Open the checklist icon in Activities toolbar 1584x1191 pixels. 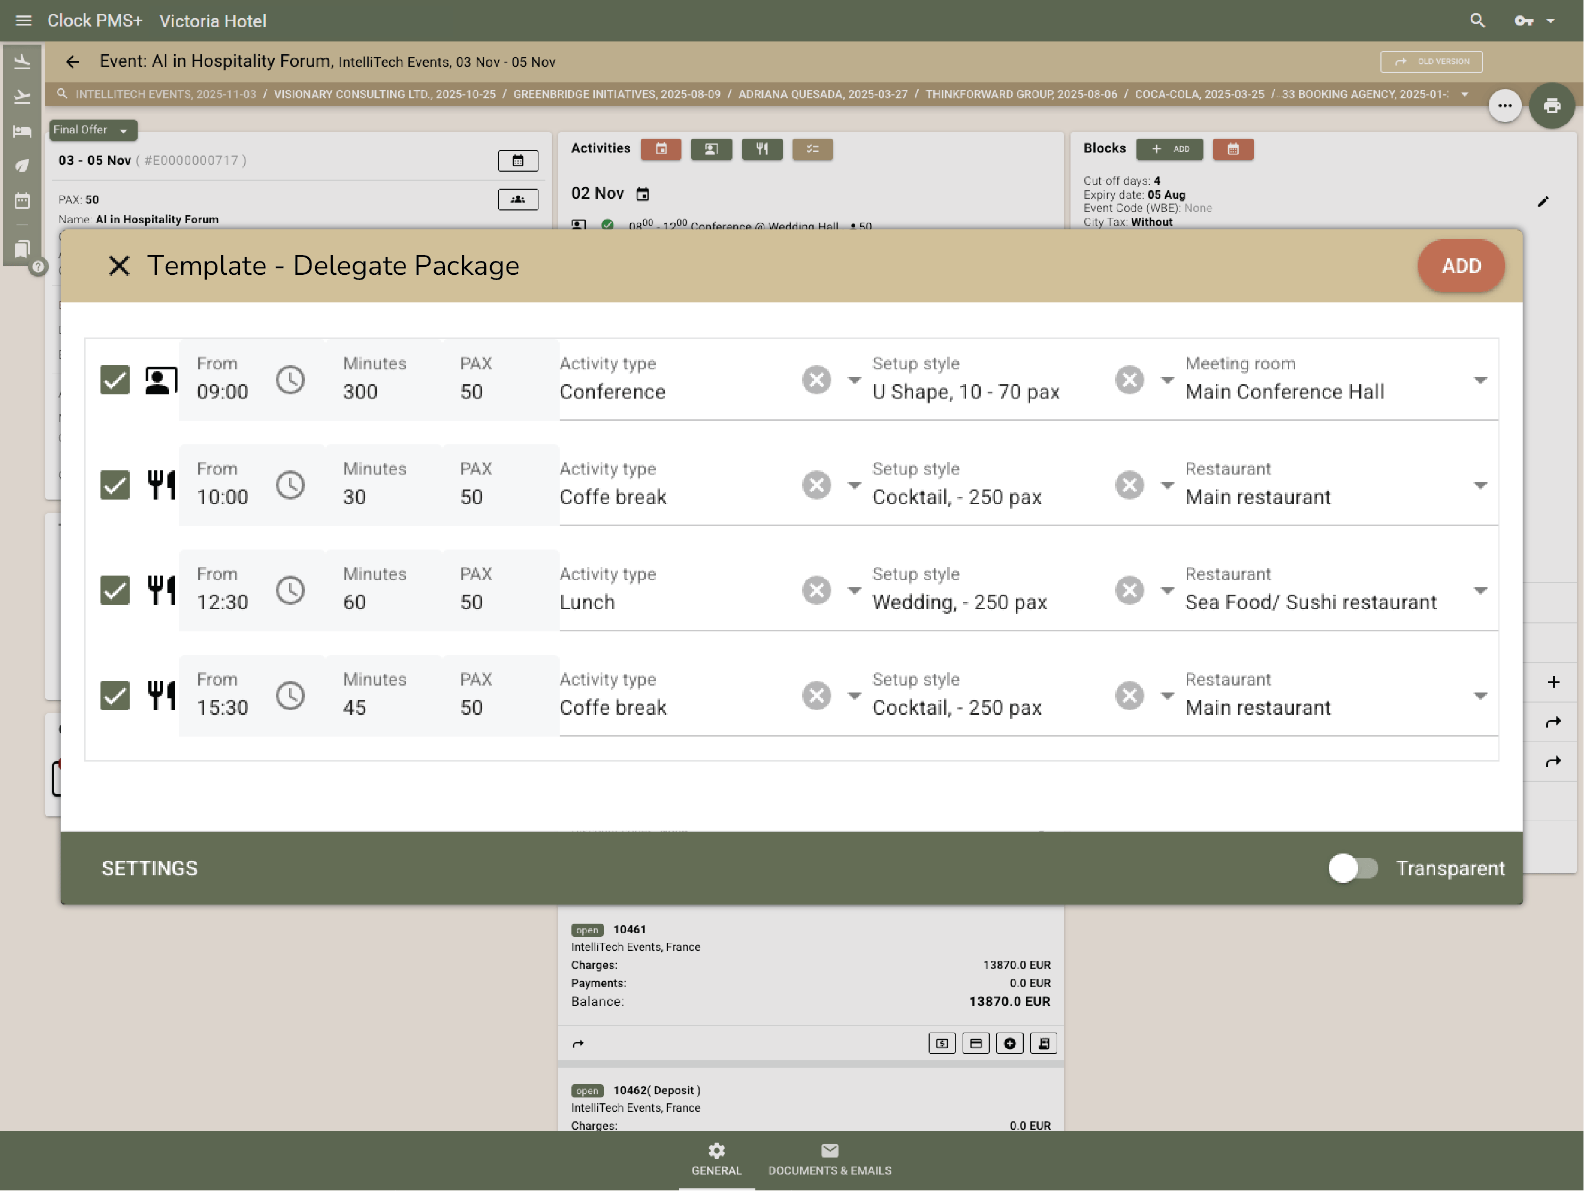(x=812, y=150)
